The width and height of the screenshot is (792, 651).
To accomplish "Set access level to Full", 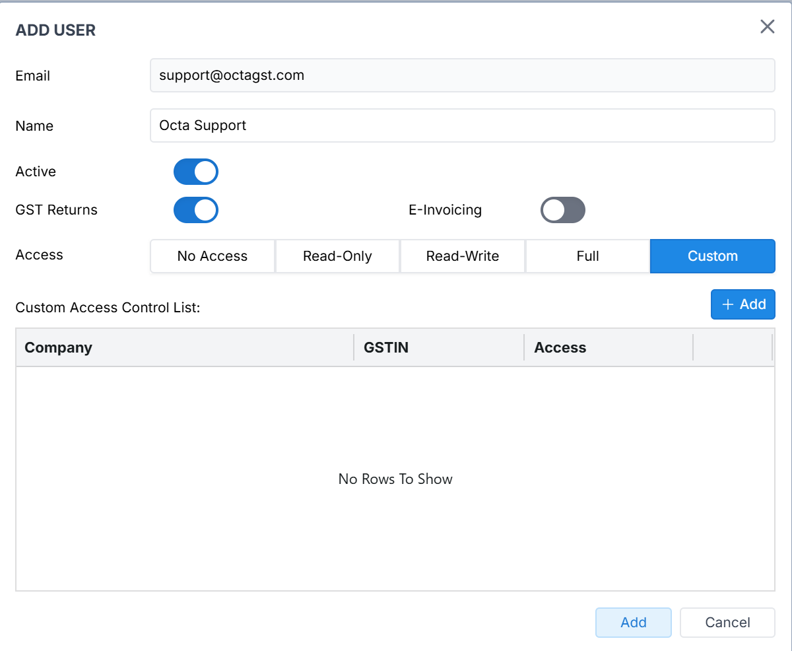I will click(587, 256).
